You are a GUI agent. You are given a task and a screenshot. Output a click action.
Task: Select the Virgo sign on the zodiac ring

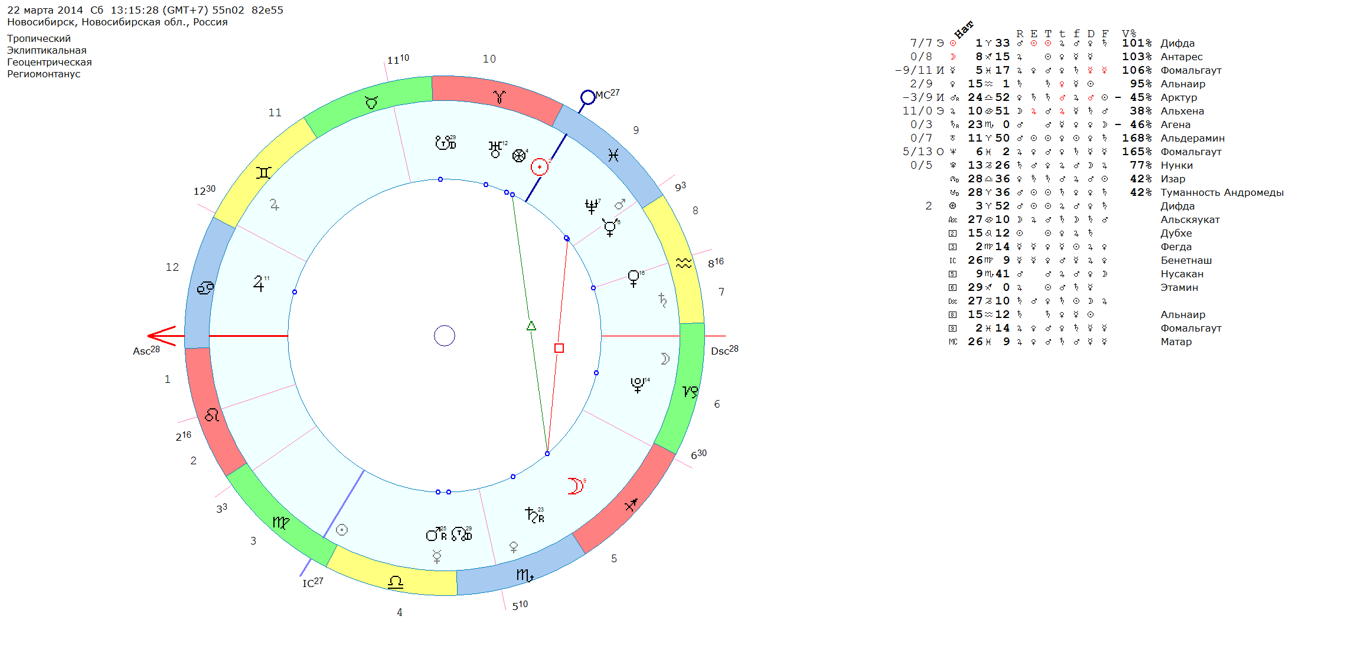point(281,523)
